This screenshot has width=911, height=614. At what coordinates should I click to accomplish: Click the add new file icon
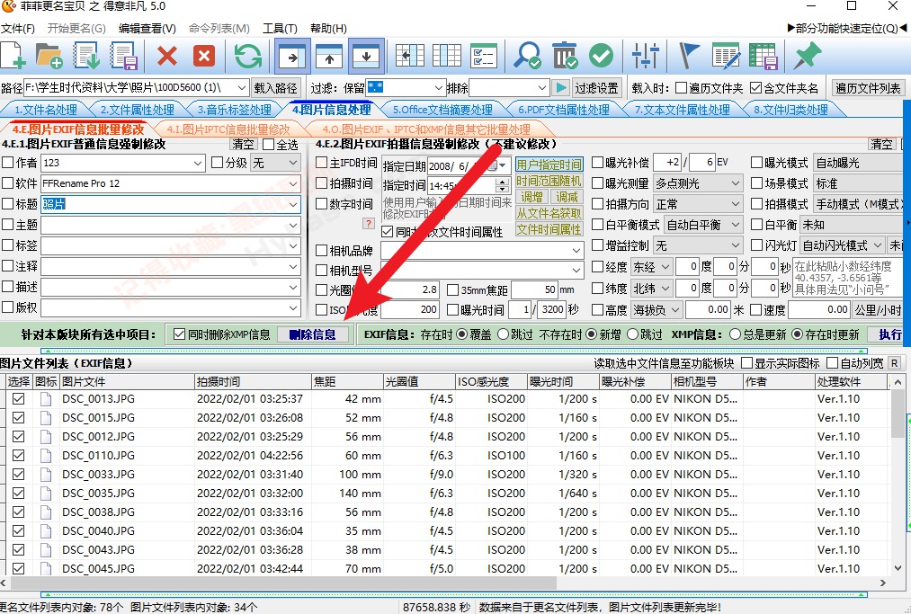click(13, 57)
